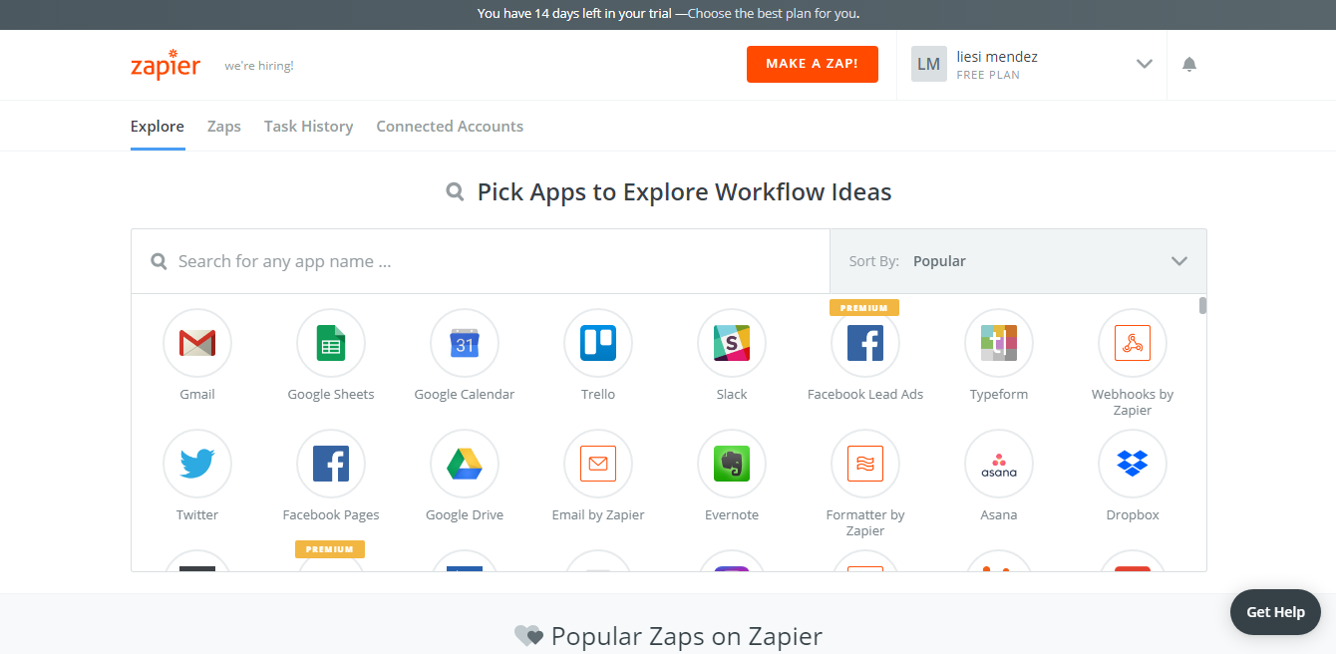Image resolution: width=1336 pixels, height=654 pixels.
Task: Click the LM user avatar
Action: click(929, 64)
